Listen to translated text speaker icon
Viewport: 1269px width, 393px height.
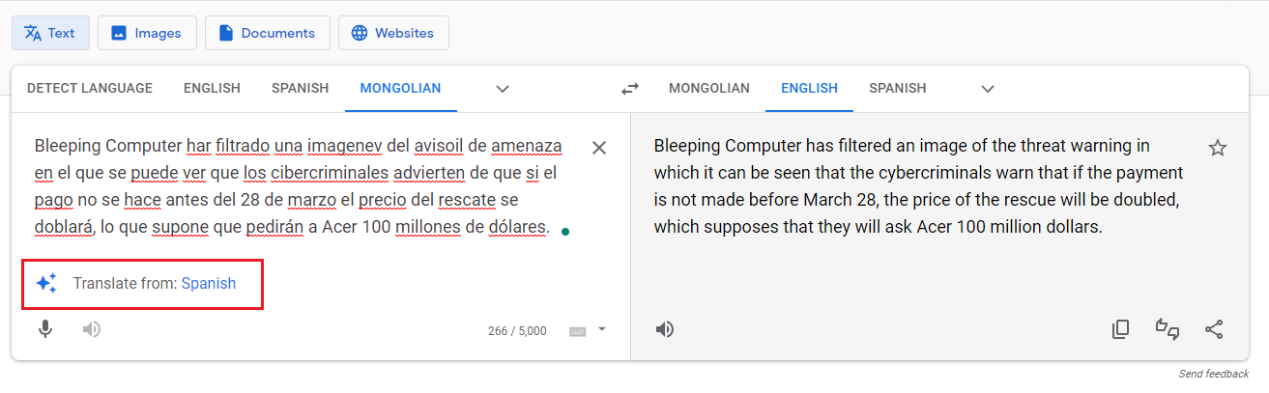[665, 329]
